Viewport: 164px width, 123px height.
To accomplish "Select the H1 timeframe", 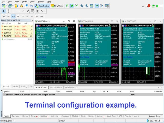I will [x=23, y=16].
